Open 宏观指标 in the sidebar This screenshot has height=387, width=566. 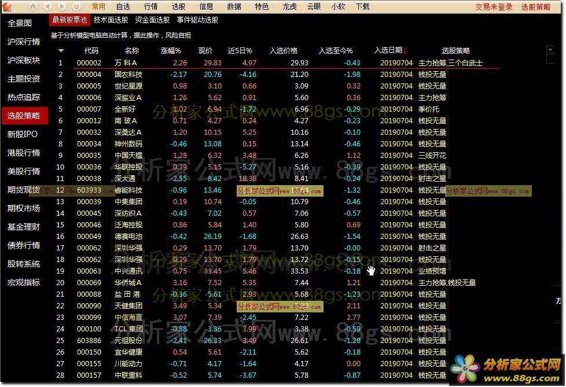click(x=24, y=282)
